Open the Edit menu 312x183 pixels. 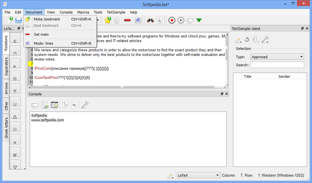click(18, 12)
